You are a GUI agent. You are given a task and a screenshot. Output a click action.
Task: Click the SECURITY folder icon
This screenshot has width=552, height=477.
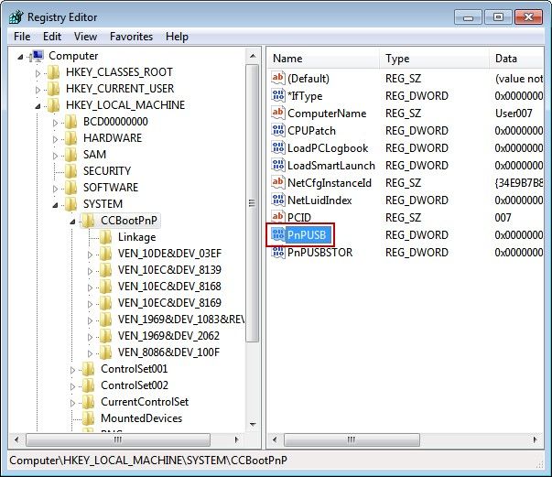[x=70, y=171]
